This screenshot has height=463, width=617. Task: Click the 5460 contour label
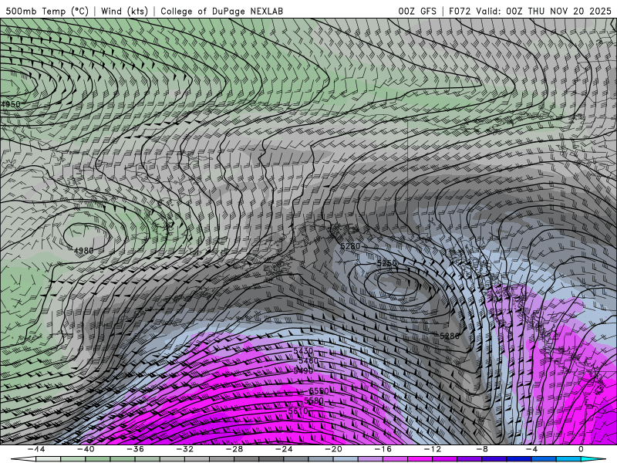(x=308, y=360)
